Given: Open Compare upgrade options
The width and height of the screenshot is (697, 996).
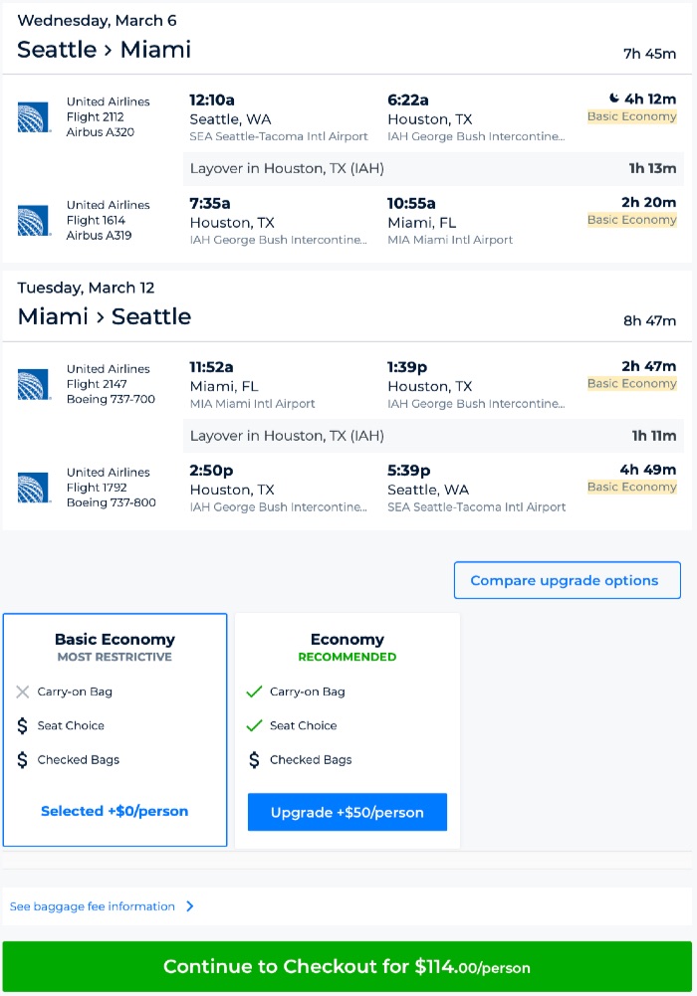Looking at the screenshot, I should (567, 580).
